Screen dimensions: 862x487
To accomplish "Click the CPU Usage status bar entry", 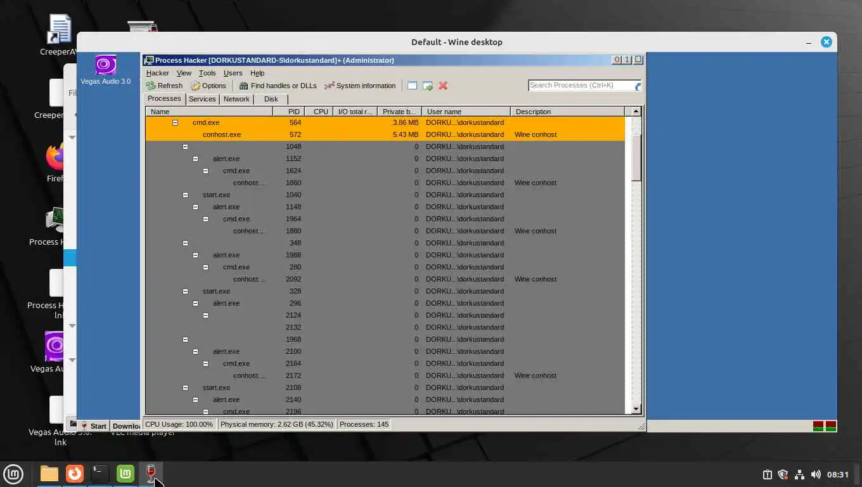I will pos(179,424).
